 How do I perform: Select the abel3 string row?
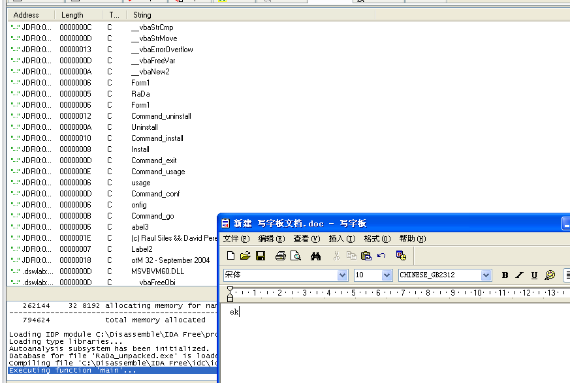[x=112, y=227]
